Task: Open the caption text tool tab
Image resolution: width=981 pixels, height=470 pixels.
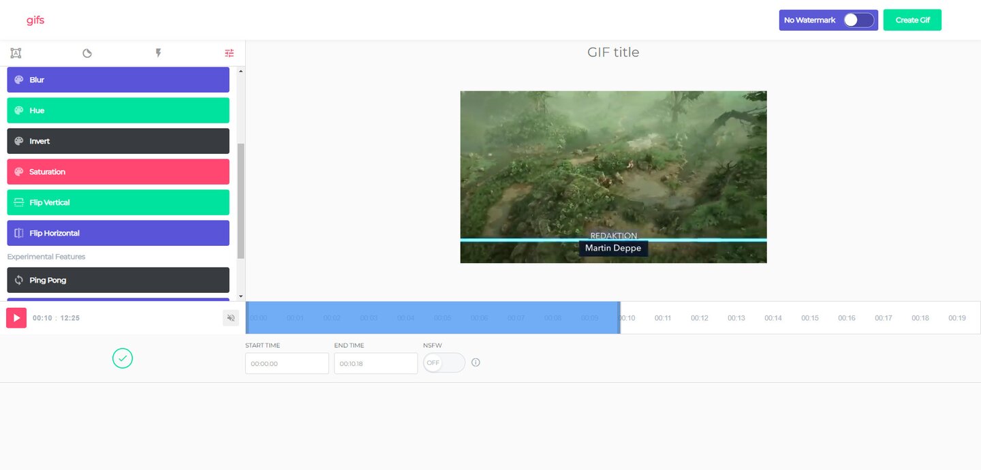Action: [16, 53]
